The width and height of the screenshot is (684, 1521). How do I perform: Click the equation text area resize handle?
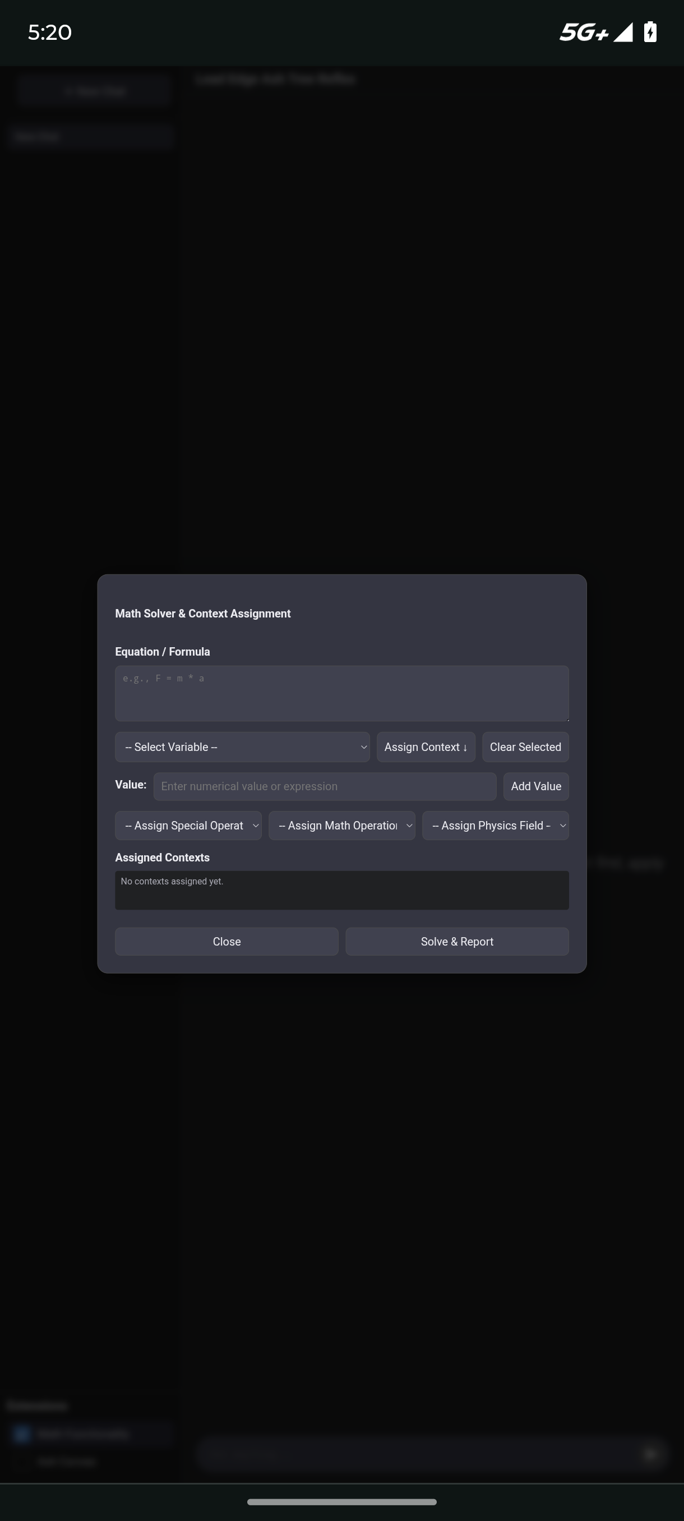click(567, 718)
